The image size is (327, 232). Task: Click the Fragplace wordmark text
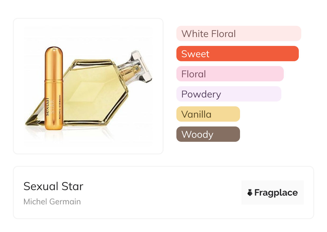(x=276, y=193)
